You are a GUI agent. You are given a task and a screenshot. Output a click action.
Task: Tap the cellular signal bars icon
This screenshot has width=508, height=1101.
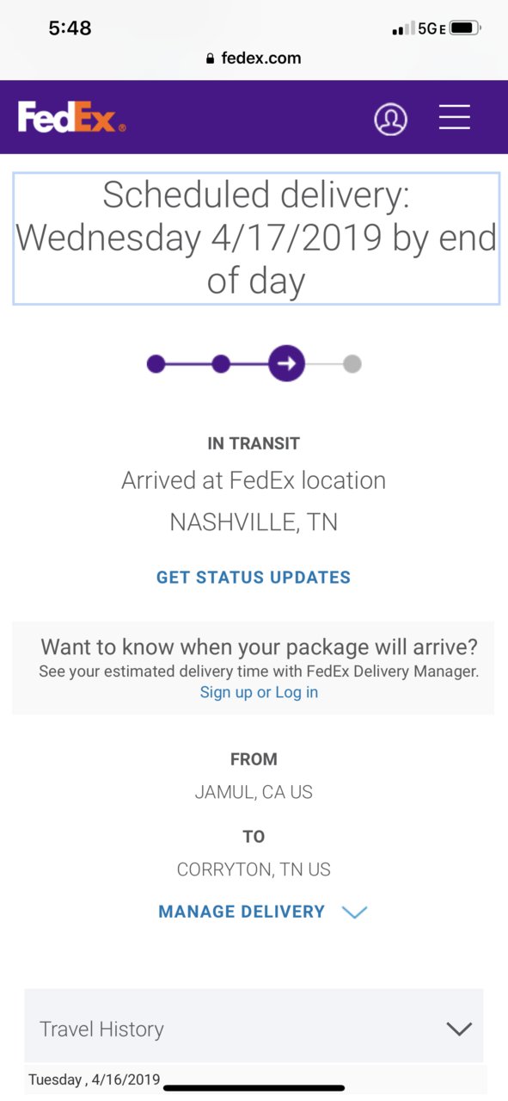402,29
